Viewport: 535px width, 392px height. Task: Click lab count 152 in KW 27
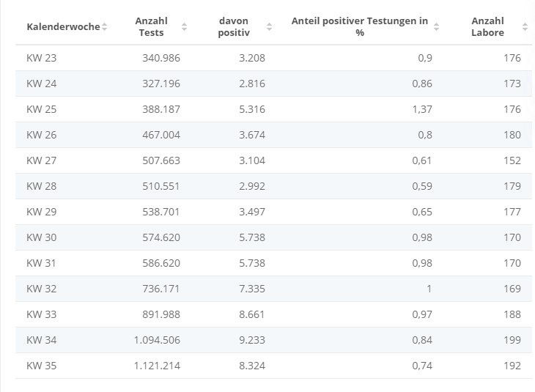(512, 160)
